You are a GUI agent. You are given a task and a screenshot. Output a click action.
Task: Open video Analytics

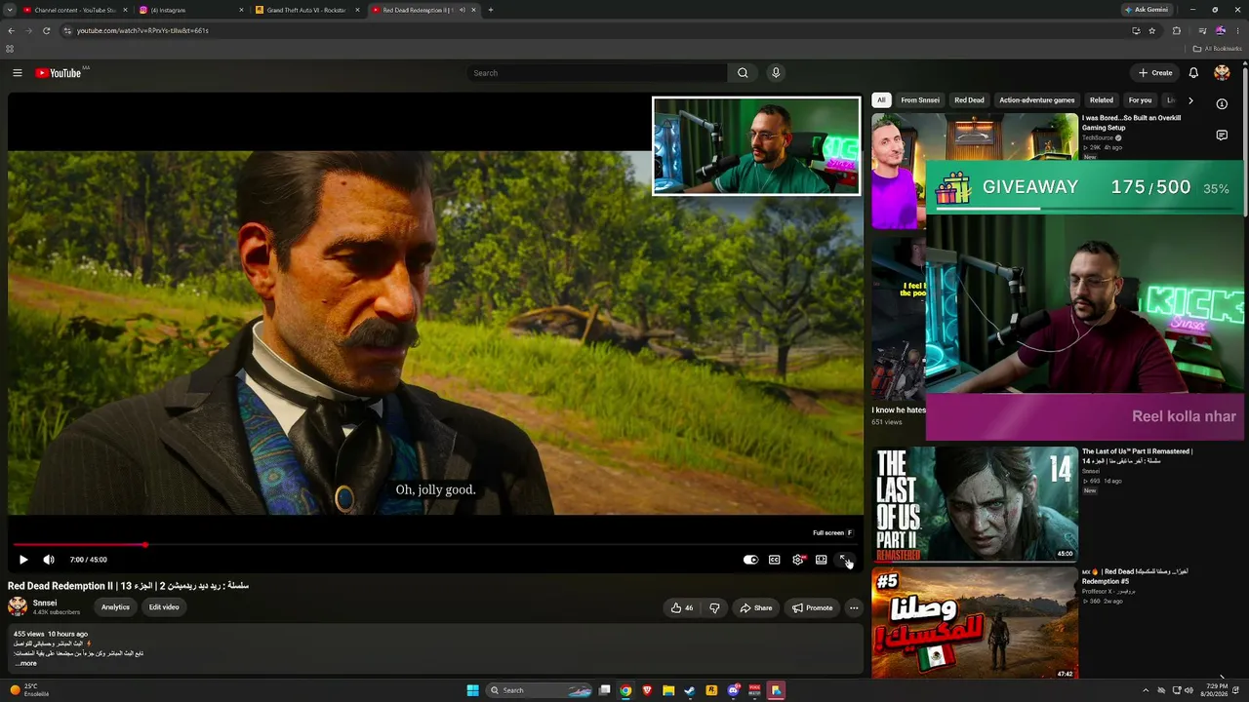(x=115, y=607)
